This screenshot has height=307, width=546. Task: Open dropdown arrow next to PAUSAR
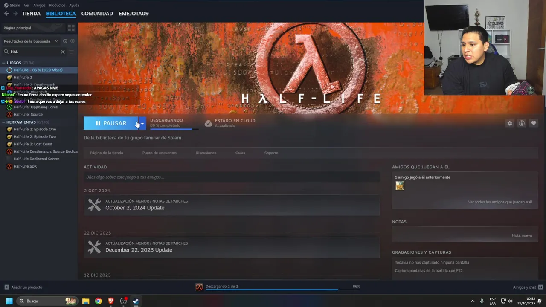(x=142, y=123)
